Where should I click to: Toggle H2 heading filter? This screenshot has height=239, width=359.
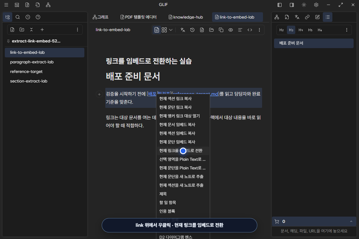coord(282,30)
